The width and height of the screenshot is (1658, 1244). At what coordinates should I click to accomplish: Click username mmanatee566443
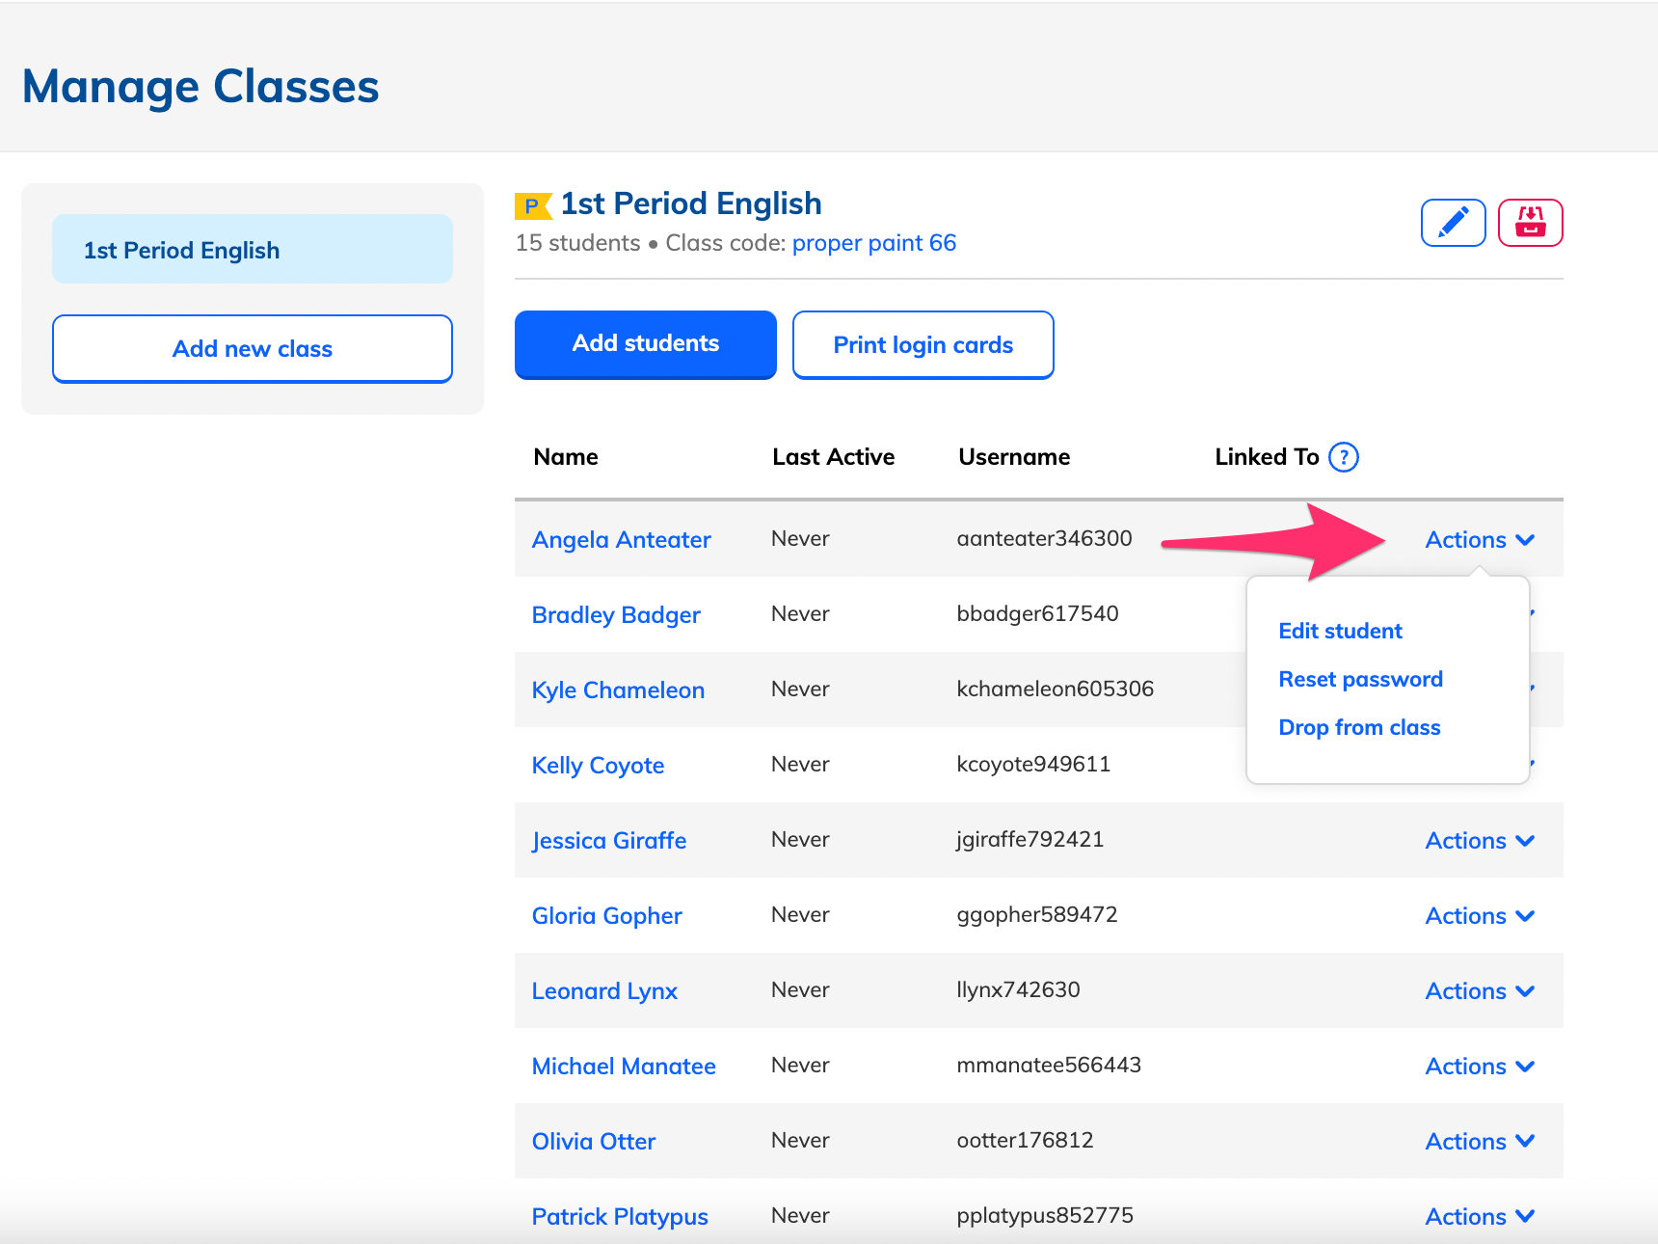pos(1049,1065)
